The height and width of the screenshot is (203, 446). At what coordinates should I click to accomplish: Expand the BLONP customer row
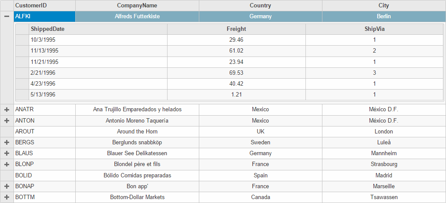click(x=7, y=164)
